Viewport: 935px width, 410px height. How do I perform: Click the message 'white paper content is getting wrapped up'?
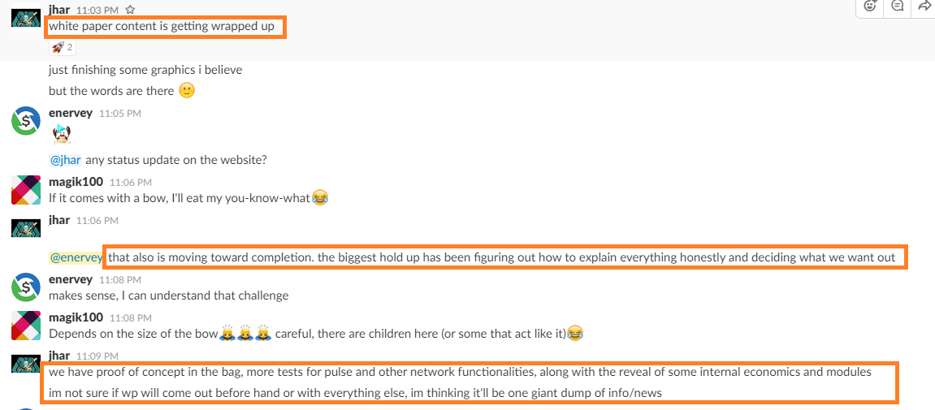tap(162, 26)
